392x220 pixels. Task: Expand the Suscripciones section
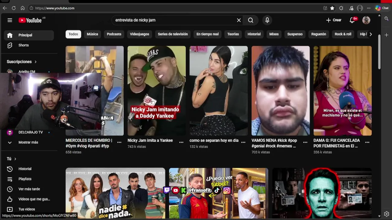21,62
